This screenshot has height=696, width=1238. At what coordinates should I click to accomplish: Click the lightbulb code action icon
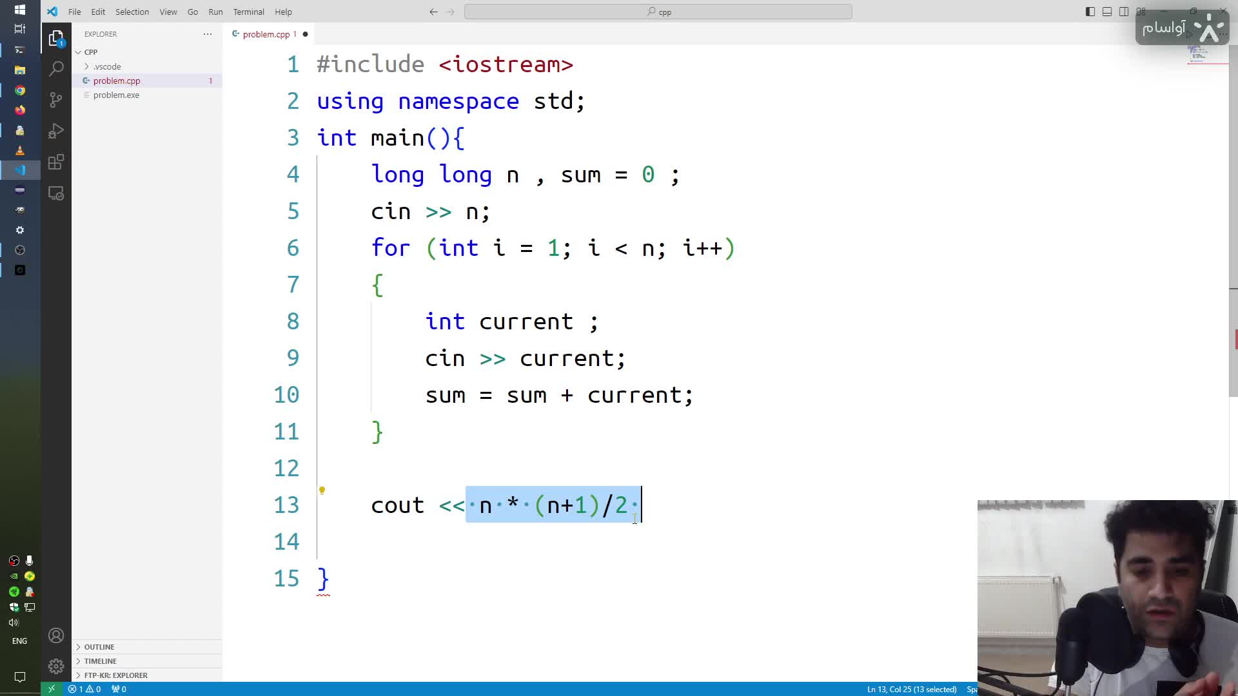(x=322, y=490)
